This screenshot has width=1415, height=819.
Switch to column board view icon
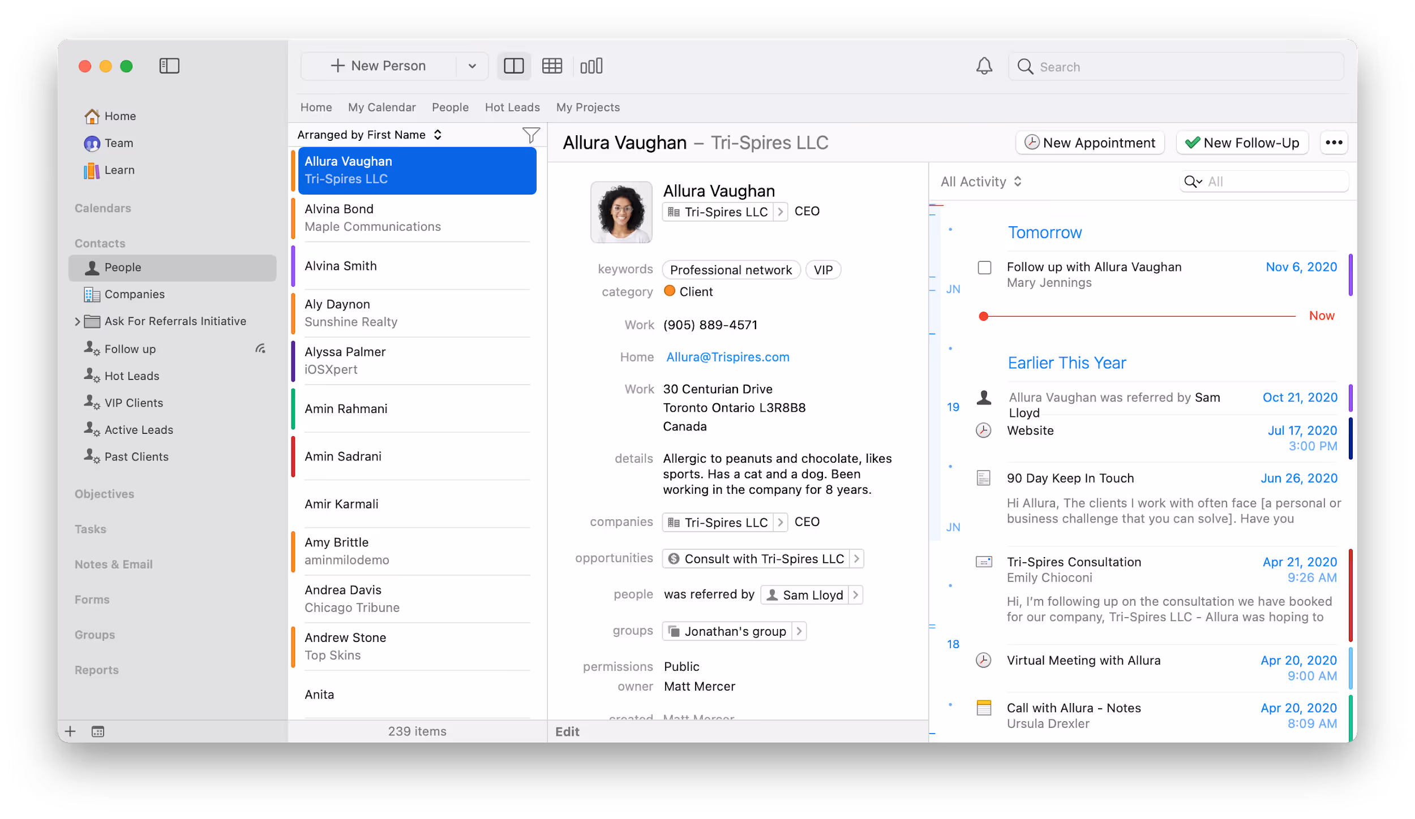[591, 66]
